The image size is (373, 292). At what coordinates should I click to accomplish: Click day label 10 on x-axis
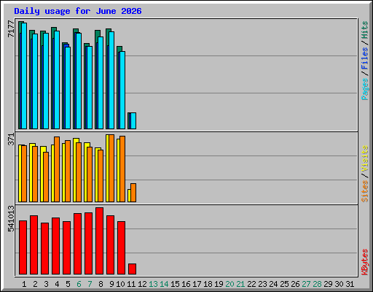click(x=120, y=284)
